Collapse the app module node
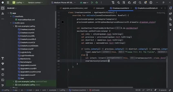This screenshot has height=92, width=173. point(8,13)
